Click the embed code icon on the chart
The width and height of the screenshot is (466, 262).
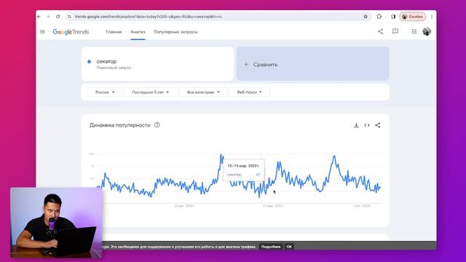367,125
